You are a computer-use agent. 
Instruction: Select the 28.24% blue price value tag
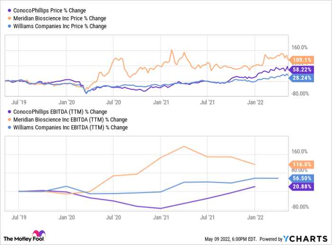(302, 78)
